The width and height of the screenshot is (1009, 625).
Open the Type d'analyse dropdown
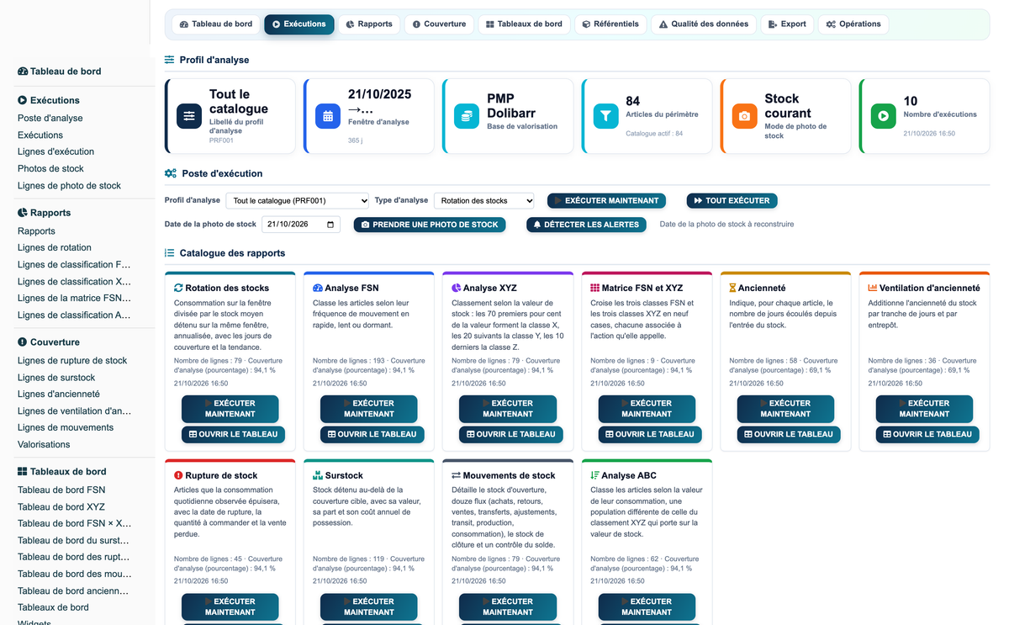coord(483,201)
